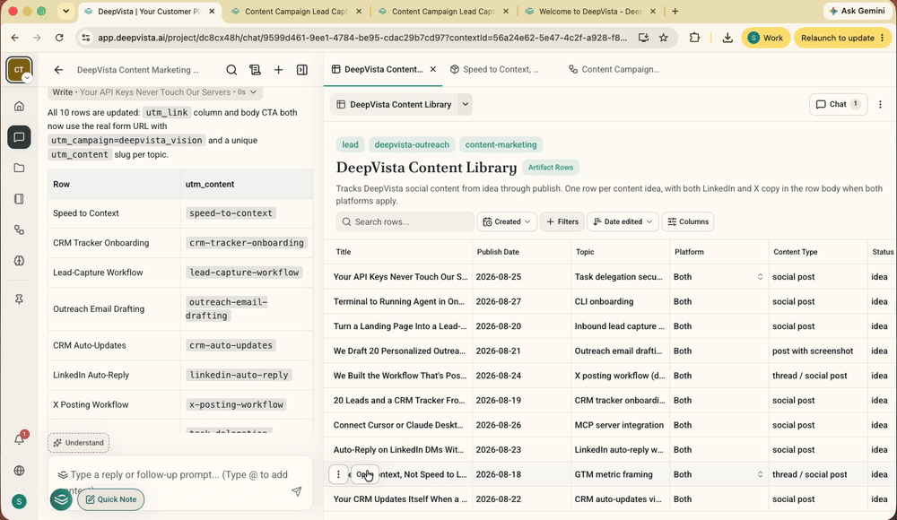Click Ask Gemini button
This screenshot has width=897, height=520.
tap(857, 11)
